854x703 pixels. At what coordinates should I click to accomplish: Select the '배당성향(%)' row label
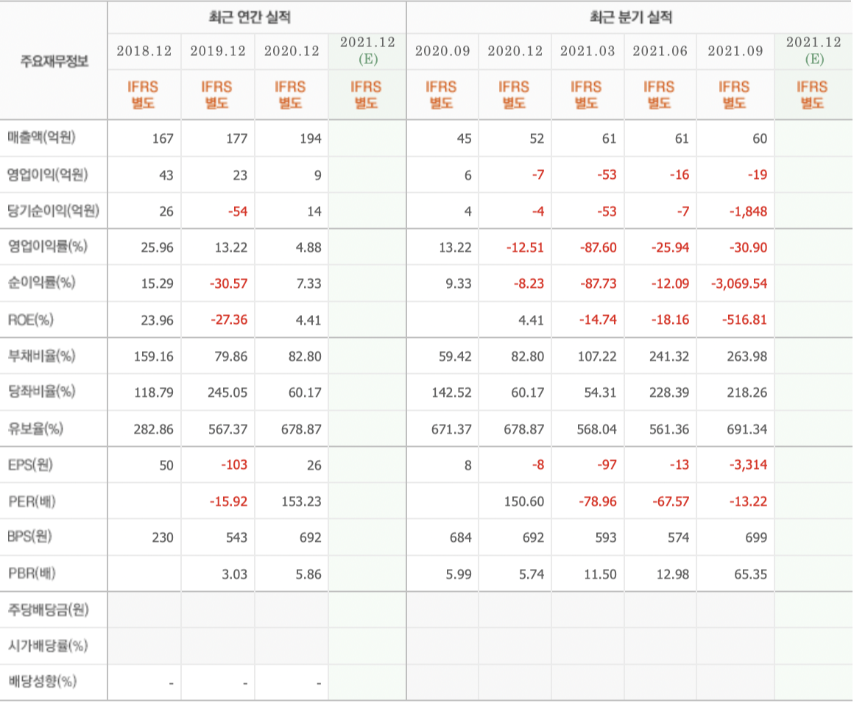(x=43, y=681)
